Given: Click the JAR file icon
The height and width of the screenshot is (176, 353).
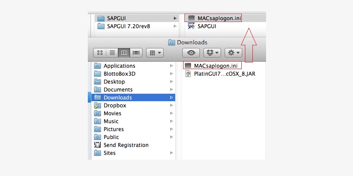Looking at the screenshot, I should 188,73.
